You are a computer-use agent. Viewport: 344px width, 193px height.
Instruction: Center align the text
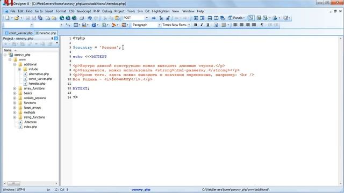click(x=241, y=25)
